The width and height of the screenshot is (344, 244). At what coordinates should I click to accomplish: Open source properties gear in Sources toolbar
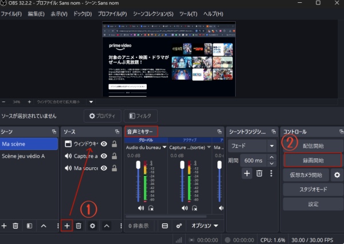[x=92, y=226]
